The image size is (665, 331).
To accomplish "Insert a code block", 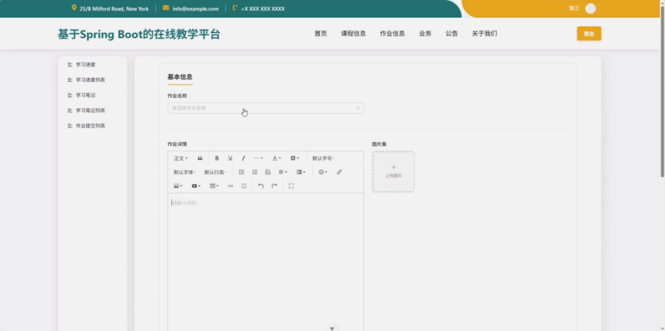I will 231,186.
